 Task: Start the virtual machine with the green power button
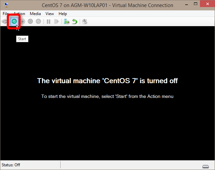click(x=14, y=21)
